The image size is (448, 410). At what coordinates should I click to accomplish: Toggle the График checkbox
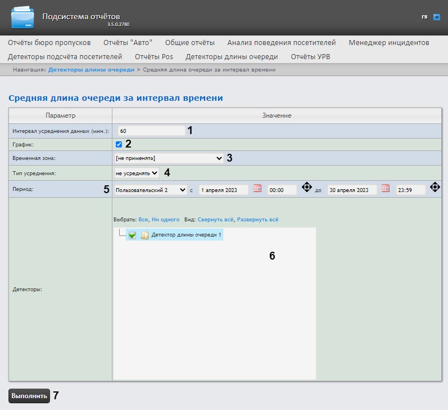click(x=119, y=144)
